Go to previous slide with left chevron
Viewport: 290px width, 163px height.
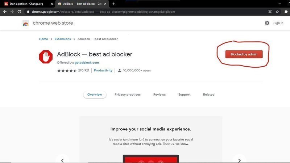point(62,160)
